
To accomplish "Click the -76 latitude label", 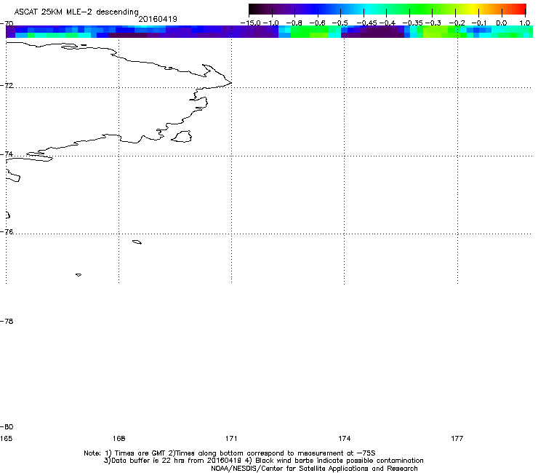I will (7, 232).
